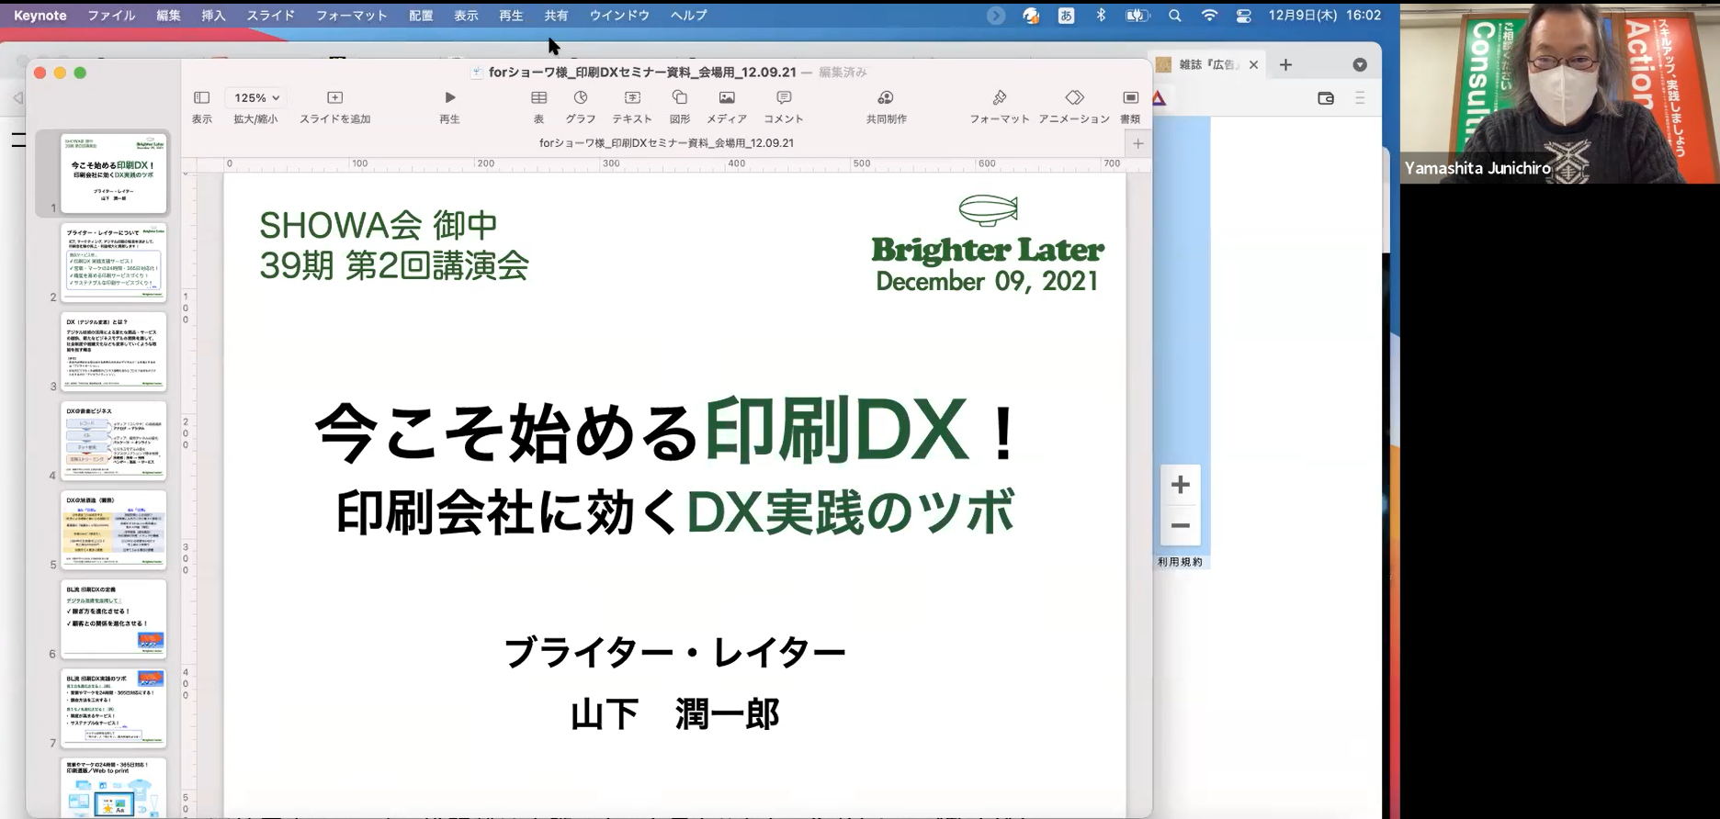Viewport: 1720px width, 819px height.
Task: Open Control Center in menu bar
Action: (1243, 16)
